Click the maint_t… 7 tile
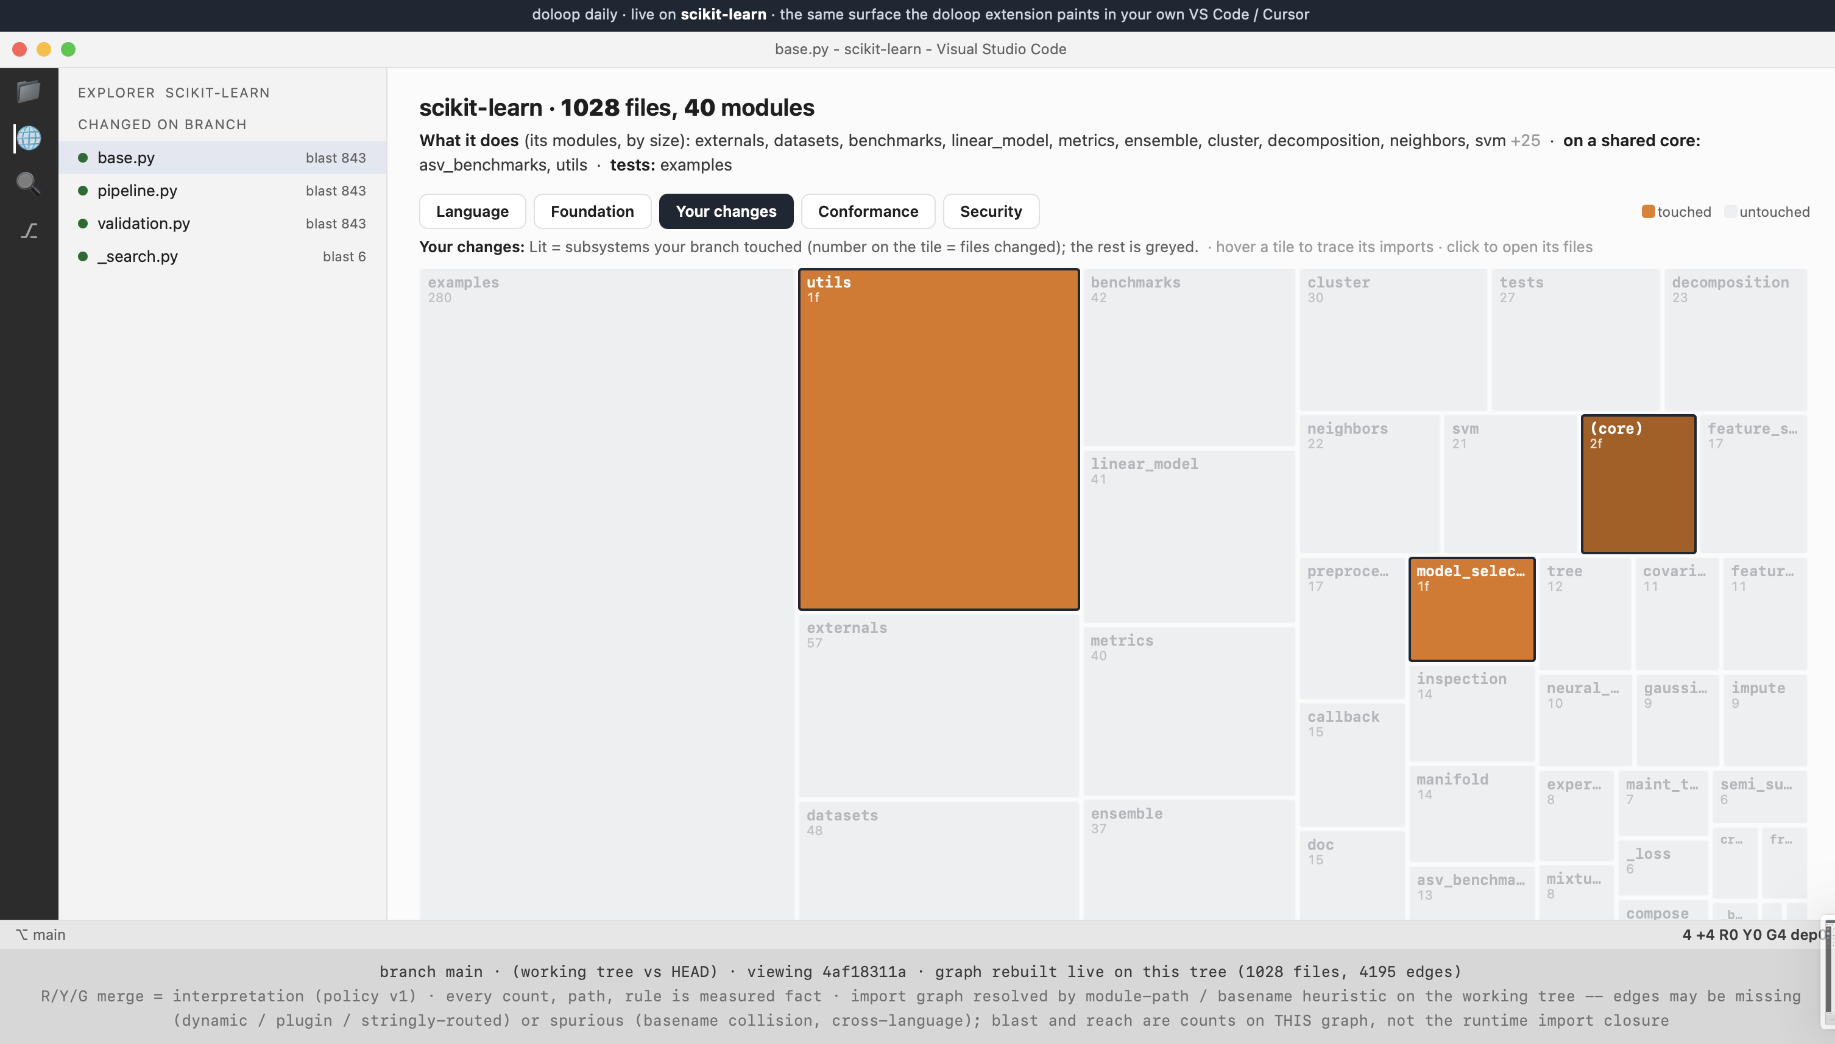The height and width of the screenshot is (1044, 1835). click(x=1663, y=803)
